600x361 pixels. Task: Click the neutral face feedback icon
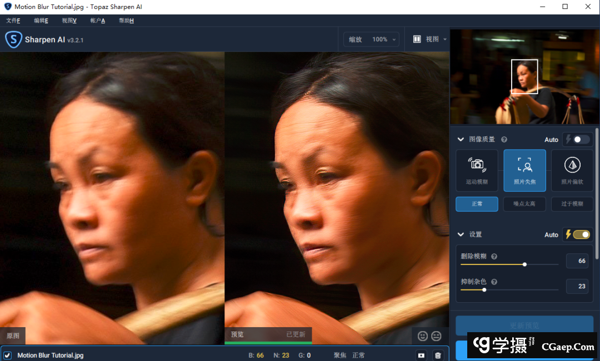coord(437,336)
